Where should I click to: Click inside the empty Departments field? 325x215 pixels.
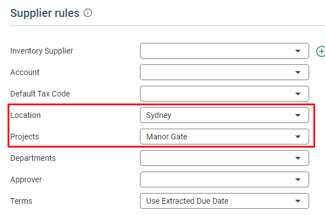click(x=225, y=158)
